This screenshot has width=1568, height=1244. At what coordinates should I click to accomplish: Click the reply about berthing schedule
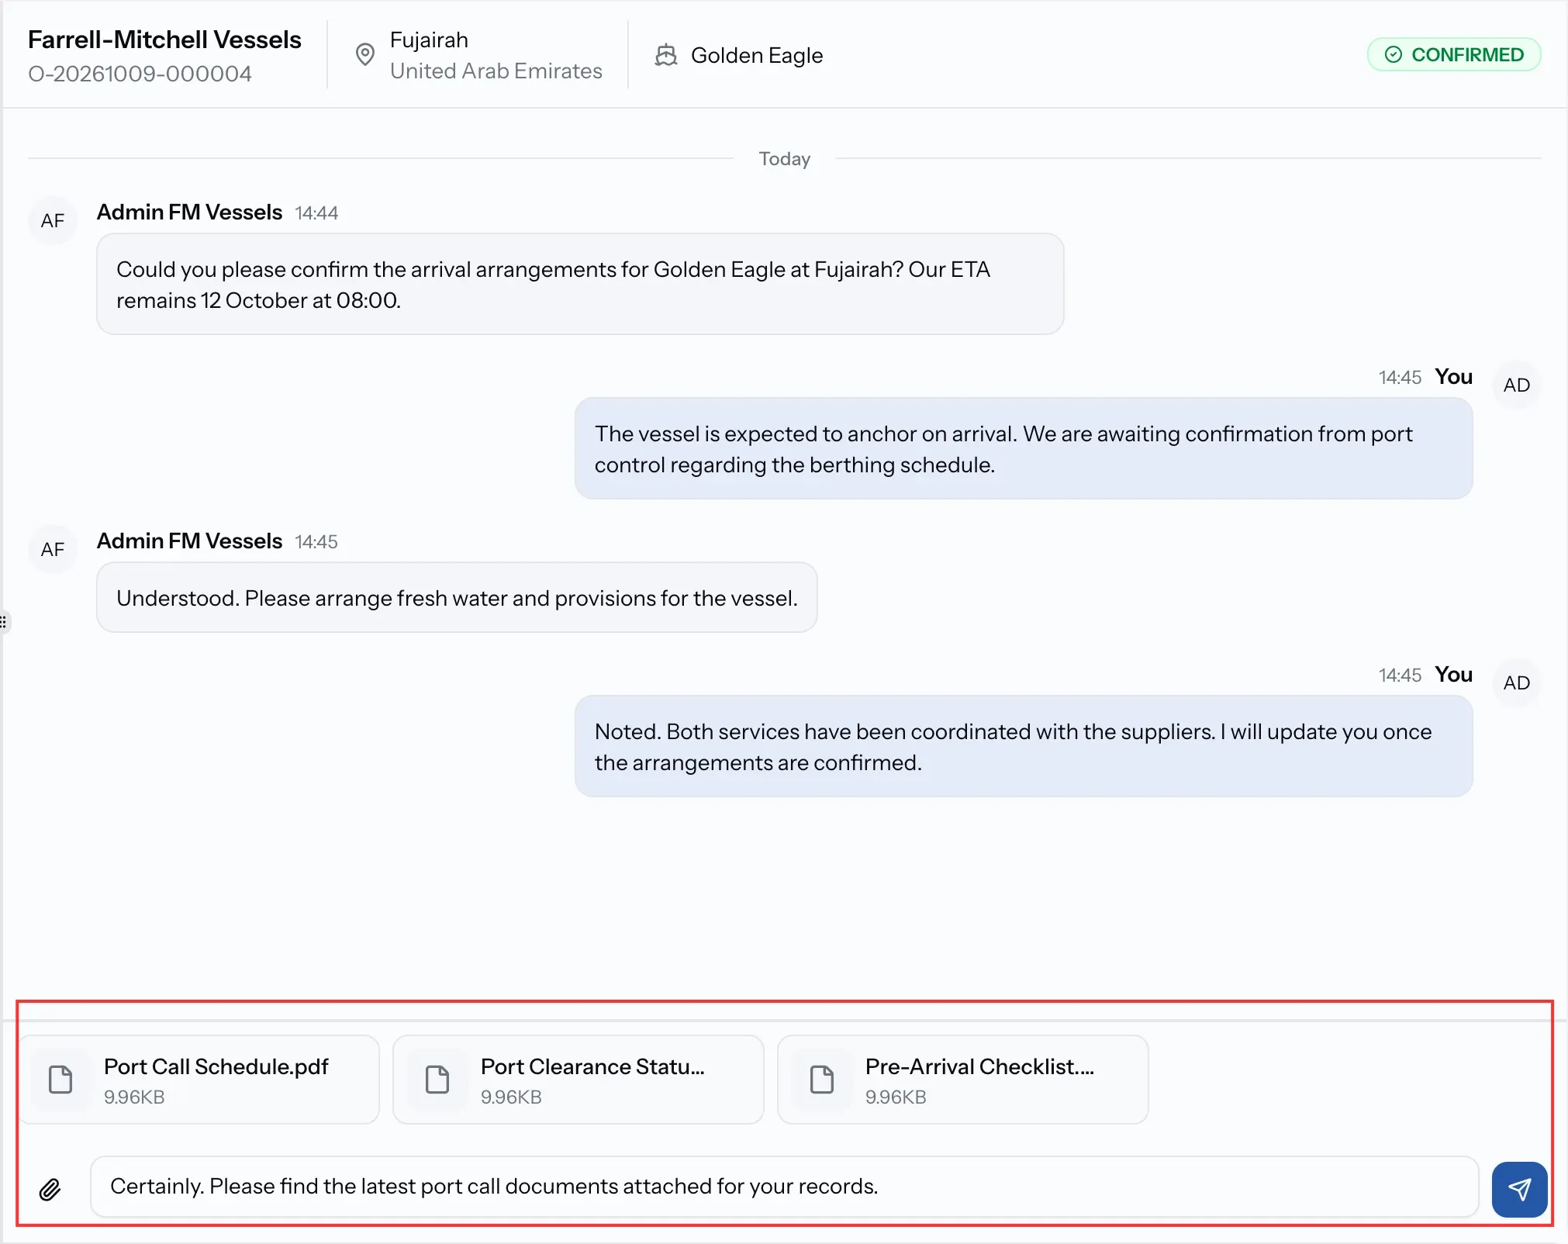tap(1024, 449)
